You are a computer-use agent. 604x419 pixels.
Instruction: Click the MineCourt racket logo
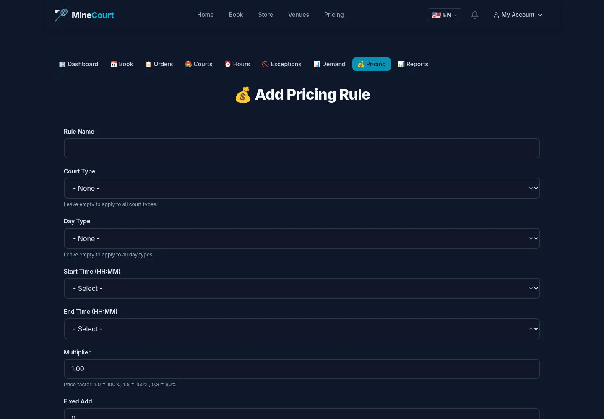tap(61, 15)
